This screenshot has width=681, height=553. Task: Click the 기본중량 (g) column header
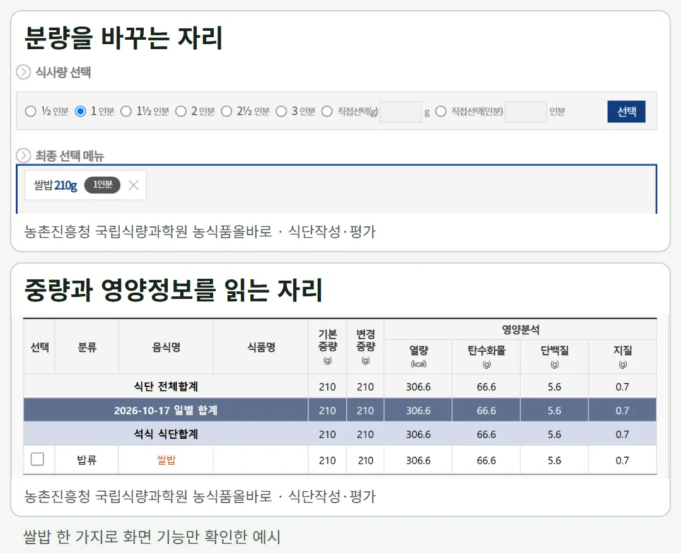tap(327, 347)
